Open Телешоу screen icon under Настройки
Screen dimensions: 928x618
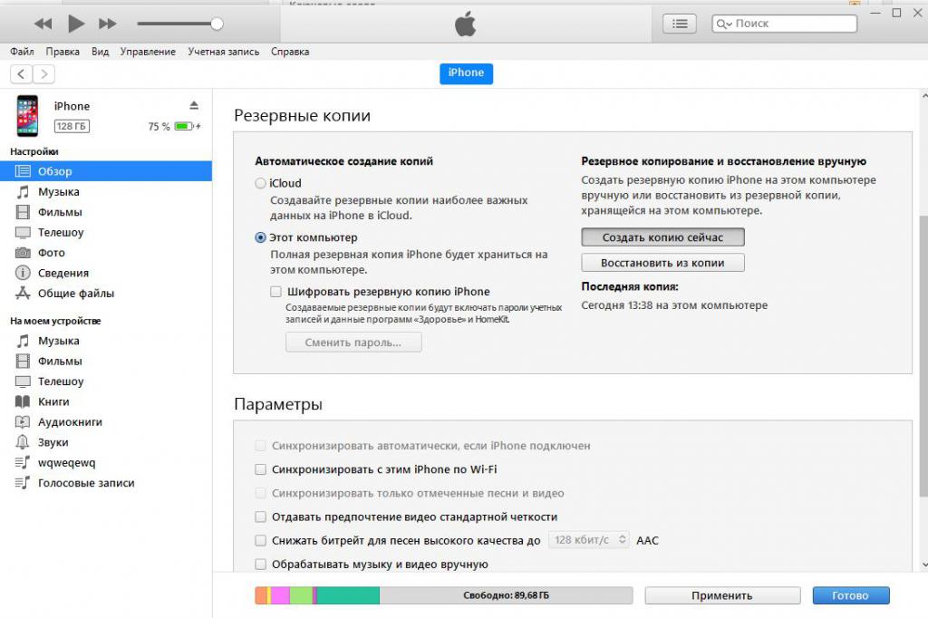pos(23,232)
